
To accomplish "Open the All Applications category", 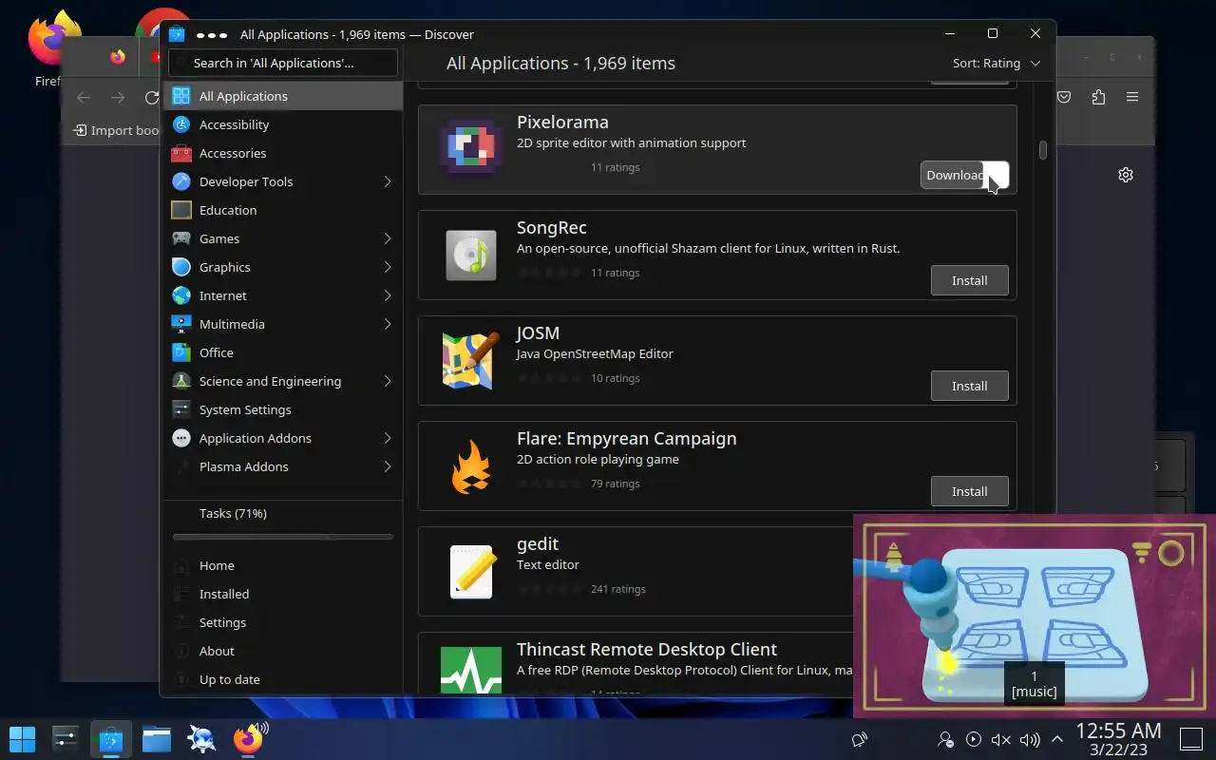I will pos(283,96).
